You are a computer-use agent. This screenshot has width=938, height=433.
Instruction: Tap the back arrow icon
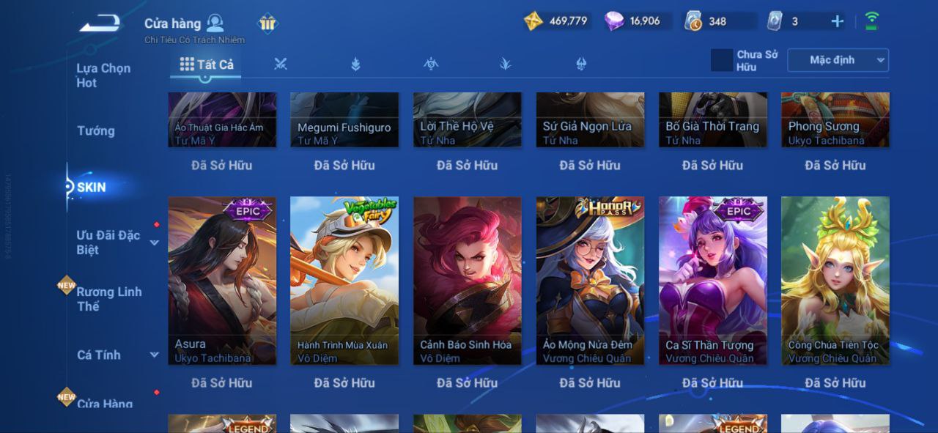pos(100,23)
